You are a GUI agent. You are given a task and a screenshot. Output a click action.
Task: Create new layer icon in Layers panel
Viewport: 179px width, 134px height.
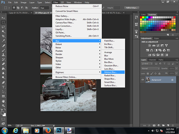click(168, 125)
